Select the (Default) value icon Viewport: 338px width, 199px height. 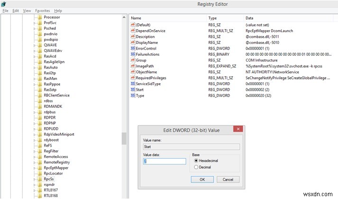click(133, 25)
